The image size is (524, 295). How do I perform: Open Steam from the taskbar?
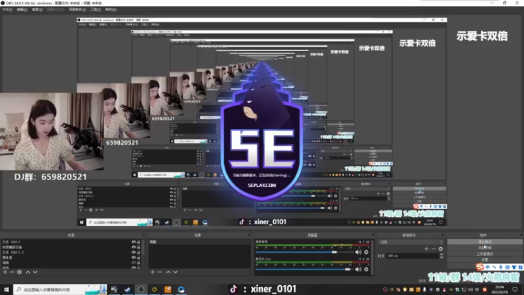click(x=127, y=289)
